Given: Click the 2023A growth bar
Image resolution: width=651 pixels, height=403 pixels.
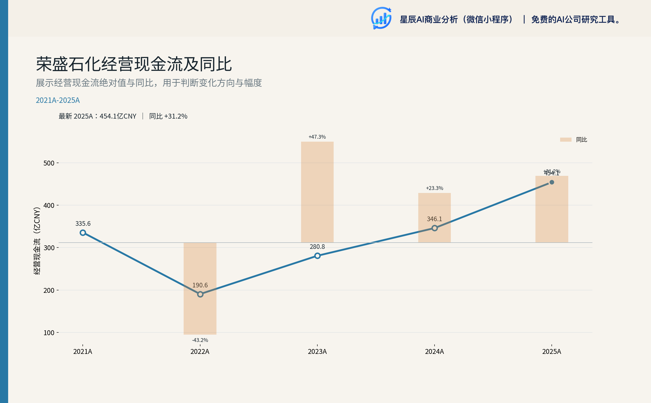Looking at the screenshot, I should [x=317, y=192].
